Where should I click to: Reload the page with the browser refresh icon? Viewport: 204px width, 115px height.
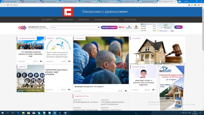(x=8, y=5)
